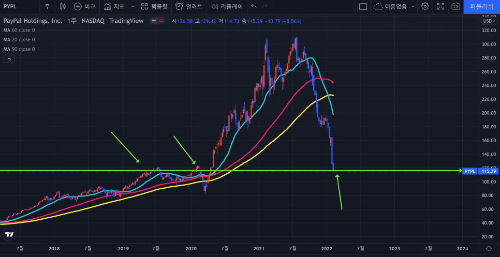This screenshot has height=257, width=500.
Task: Click the PYPL 115.29 price label
Action: [480, 171]
